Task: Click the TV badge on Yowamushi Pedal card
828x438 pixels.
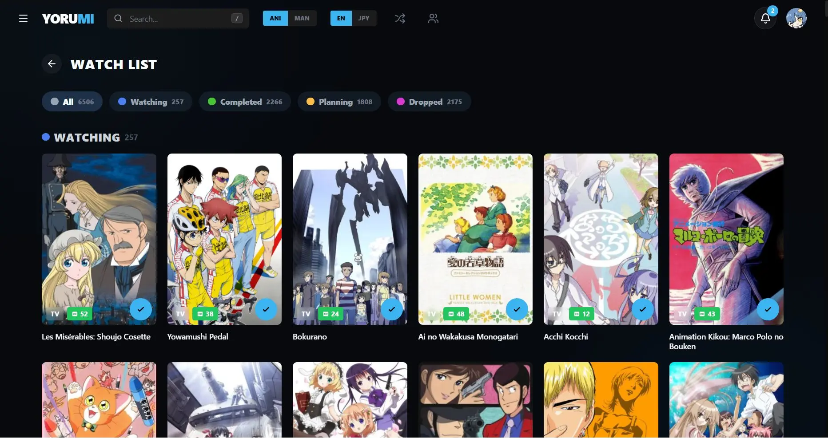Action: point(180,314)
